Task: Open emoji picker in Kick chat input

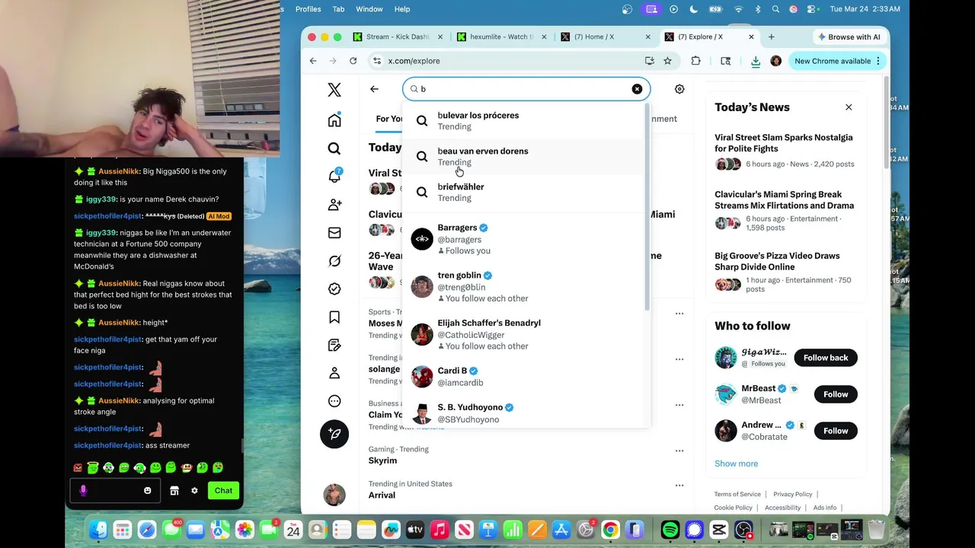Action: pyautogui.click(x=148, y=491)
